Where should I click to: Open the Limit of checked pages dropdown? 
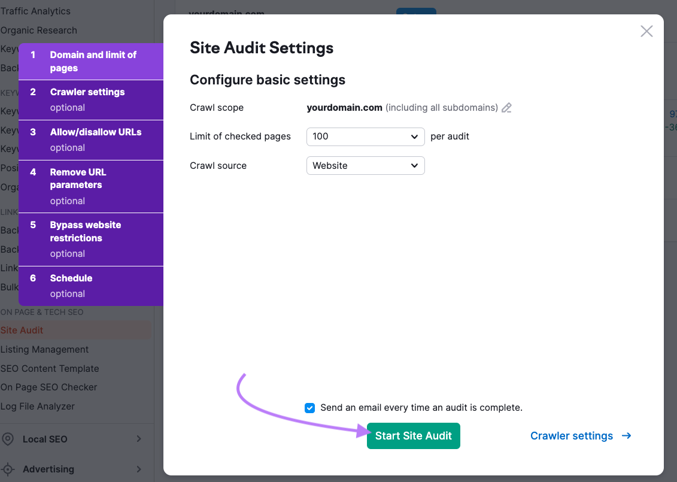tap(365, 137)
